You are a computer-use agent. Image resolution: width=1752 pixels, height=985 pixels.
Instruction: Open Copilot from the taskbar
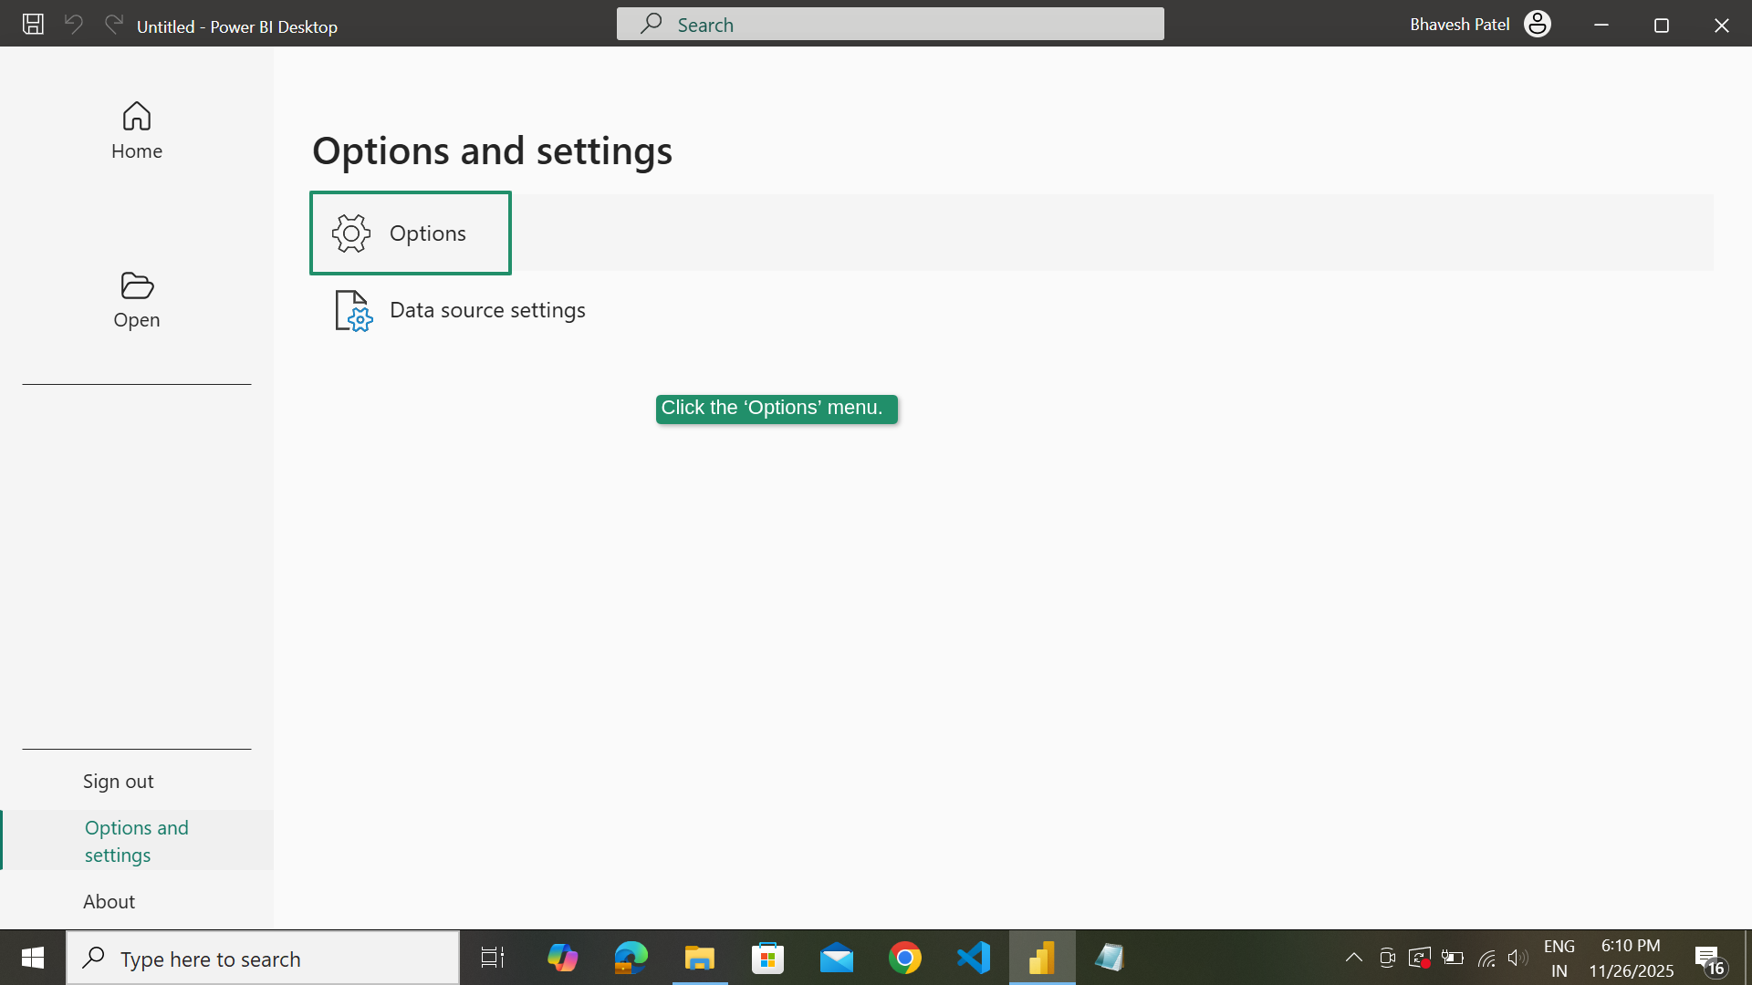coord(562,957)
